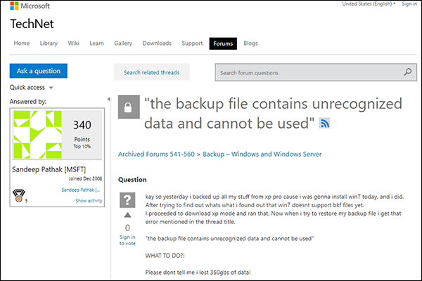Click the Ask a question button
Screen dimensions: 422x281
39,71
